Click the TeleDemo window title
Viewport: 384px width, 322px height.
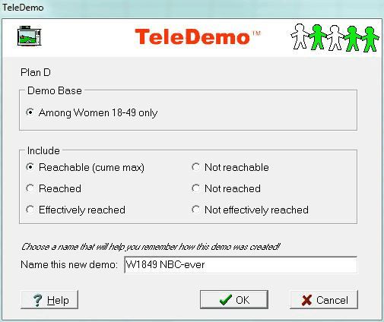click(x=23, y=8)
